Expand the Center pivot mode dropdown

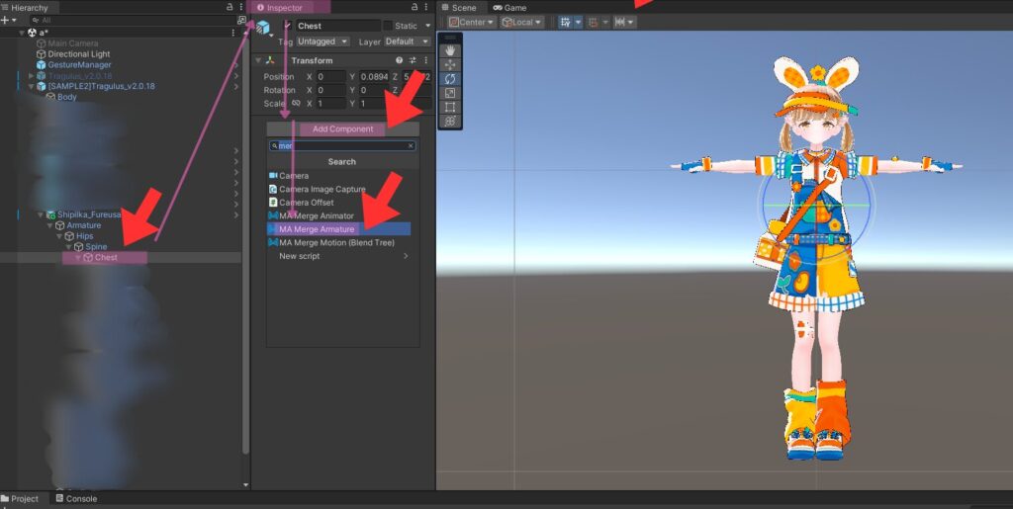tap(472, 22)
